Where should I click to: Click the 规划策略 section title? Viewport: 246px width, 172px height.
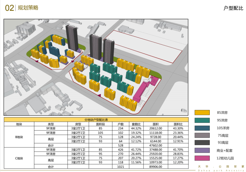point(28,8)
